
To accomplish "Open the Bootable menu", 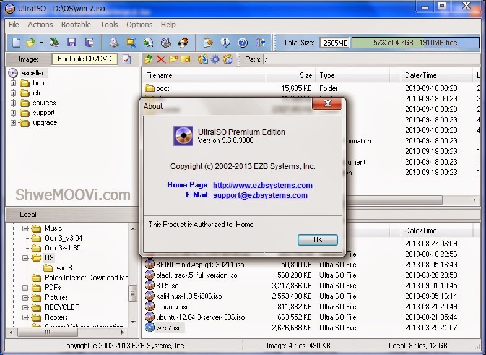I will click(76, 25).
